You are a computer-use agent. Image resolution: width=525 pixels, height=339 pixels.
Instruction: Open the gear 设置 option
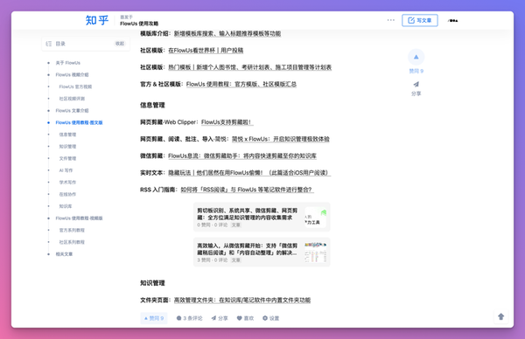270,318
